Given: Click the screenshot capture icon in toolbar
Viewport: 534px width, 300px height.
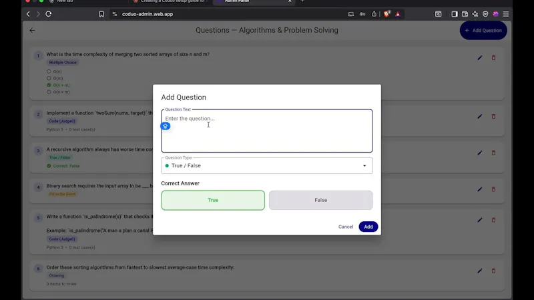Looking at the screenshot, I should 439,14.
